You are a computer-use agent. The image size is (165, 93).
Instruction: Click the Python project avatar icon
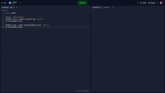point(10,3)
